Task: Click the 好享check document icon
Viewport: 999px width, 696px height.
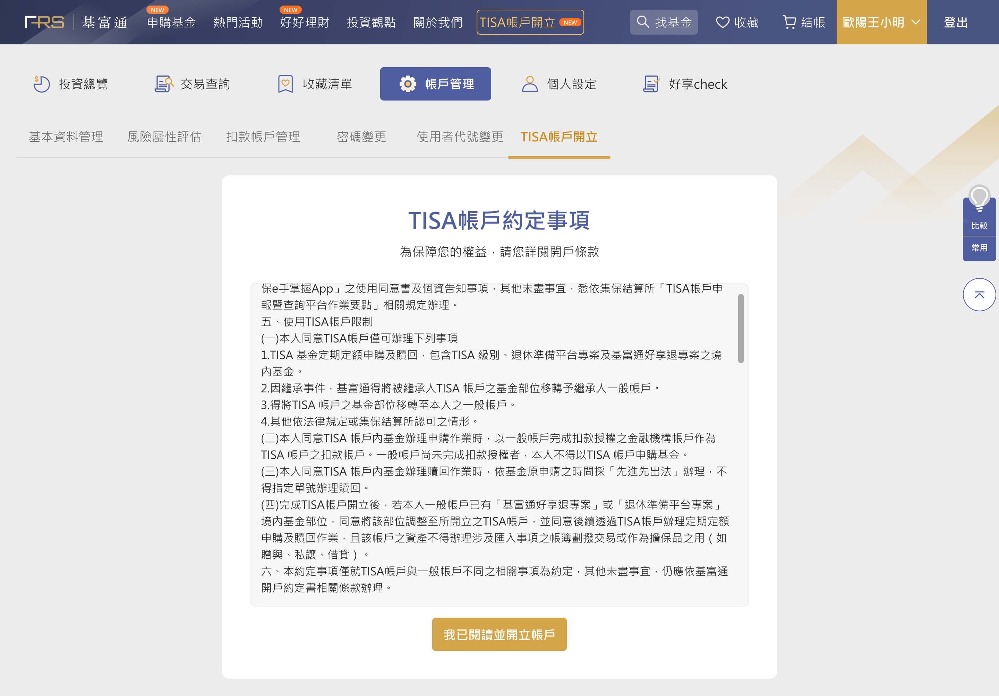Action: click(651, 84)
